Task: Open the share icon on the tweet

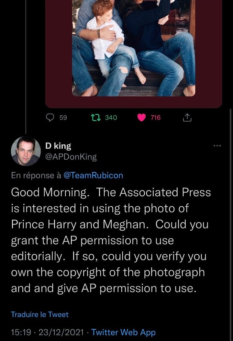Action: pyautogui.click(x=187, y=118)
